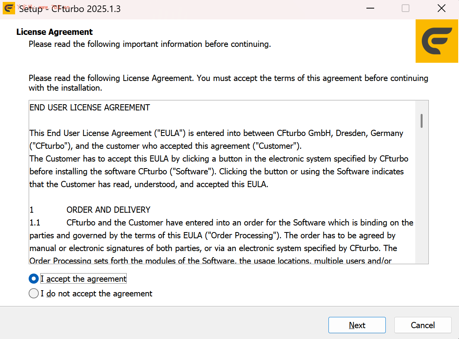
Task: Click the EULA line mentioning Dresden, Germany
Action: [x=216, y=133]
